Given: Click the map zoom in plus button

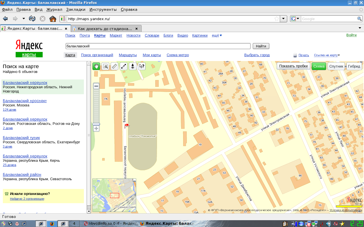Looking at the screenshot, I should [96, 129].
